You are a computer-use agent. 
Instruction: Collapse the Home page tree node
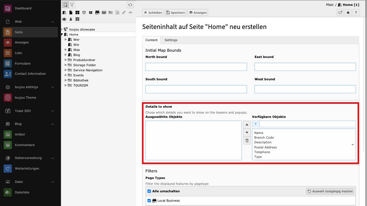click(x=62, y=34)
